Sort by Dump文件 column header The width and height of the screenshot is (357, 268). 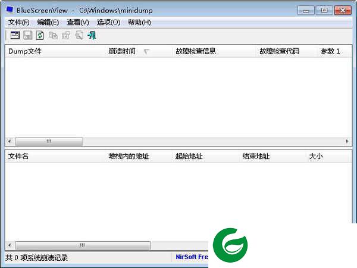pos(55,51)
